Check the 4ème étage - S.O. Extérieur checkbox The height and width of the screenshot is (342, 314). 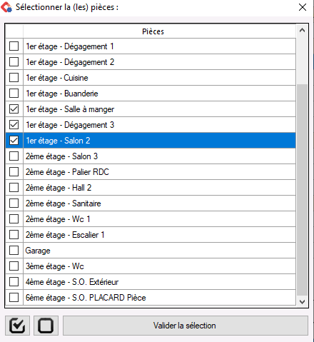tap(14, 282)
